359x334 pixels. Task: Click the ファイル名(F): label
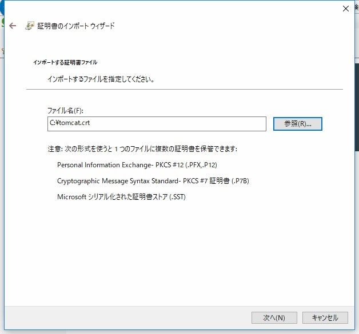click(65, 111)
